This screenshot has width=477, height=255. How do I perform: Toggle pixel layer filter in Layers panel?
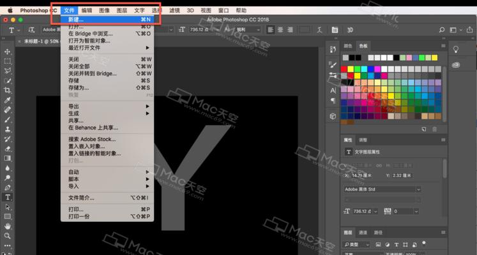[378, 244]
